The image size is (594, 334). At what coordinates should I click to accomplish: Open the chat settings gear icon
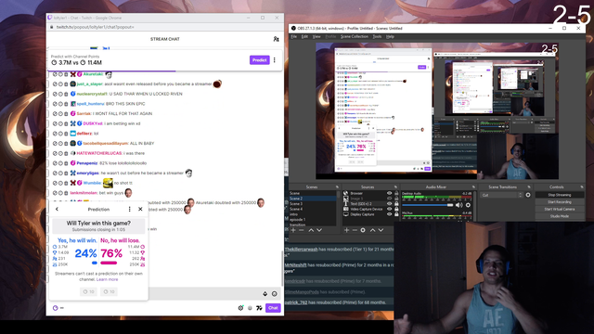pos(240,308)
